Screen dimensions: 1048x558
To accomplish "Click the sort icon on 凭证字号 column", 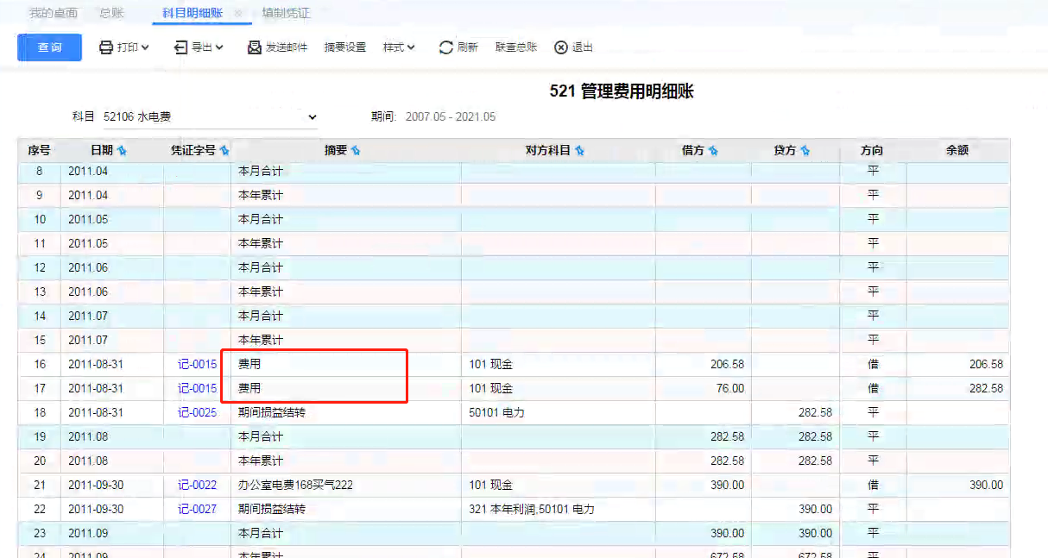I will (224, 151).
